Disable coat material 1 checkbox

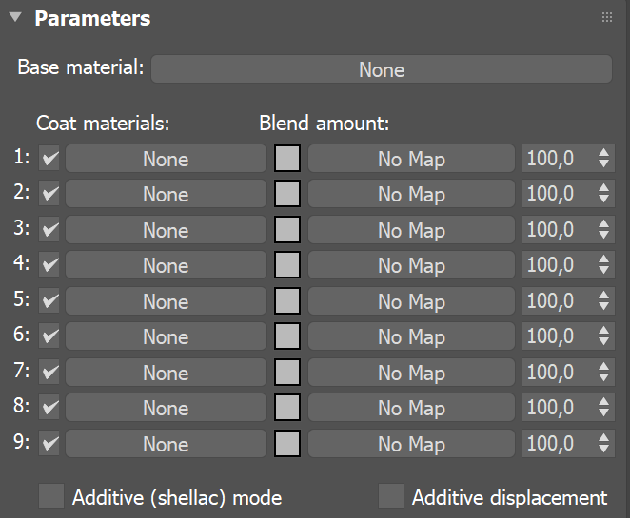coord(50,159)
